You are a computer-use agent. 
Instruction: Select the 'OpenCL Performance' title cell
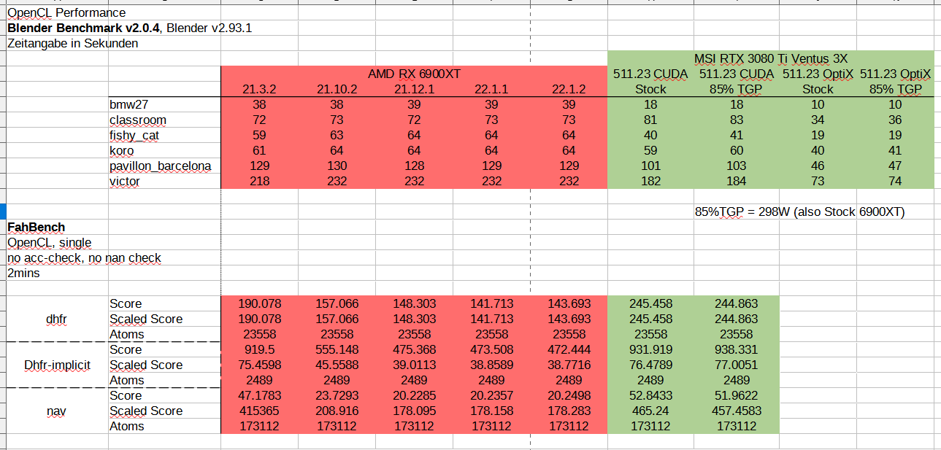66,12
